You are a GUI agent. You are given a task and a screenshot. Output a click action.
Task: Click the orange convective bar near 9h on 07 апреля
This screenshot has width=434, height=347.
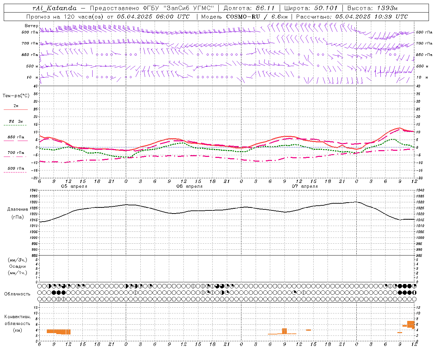click(284, 331)
